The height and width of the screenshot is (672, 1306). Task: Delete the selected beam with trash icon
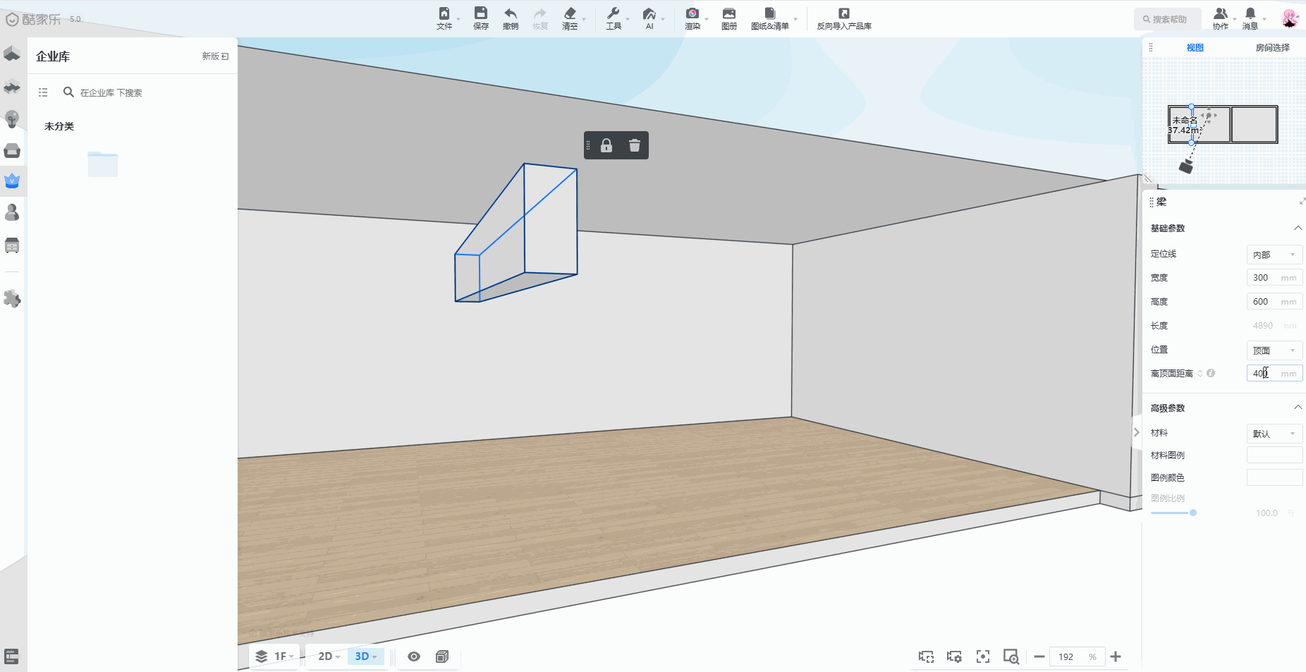(635, 145)
